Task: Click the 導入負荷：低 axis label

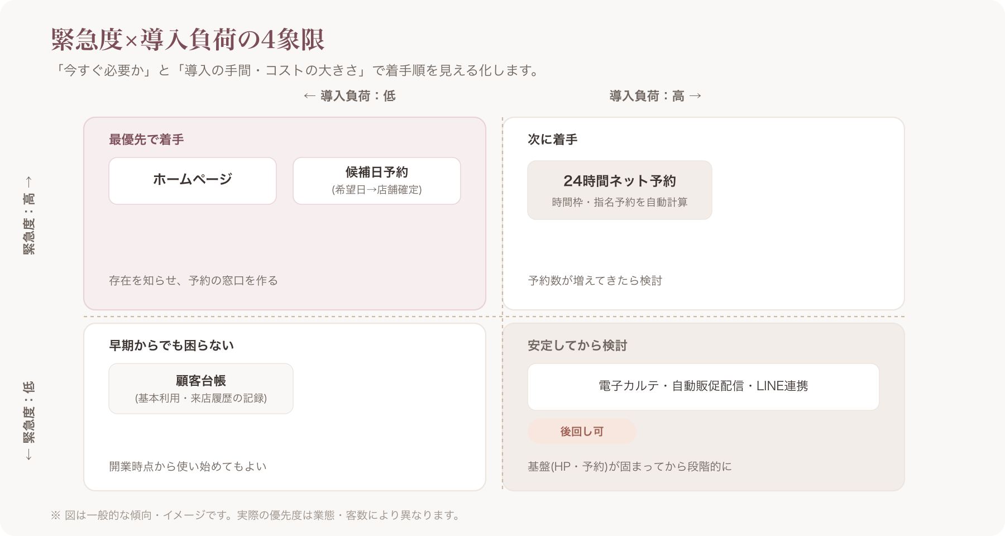Action: point(350,96)
